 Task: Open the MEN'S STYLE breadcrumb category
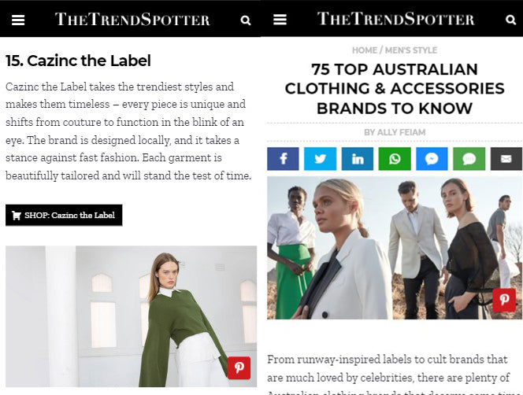(x=411, y=50)
